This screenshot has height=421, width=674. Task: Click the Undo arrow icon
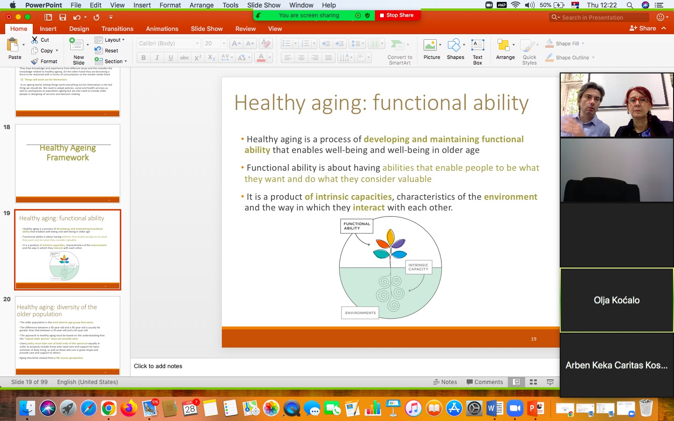pyautogui.click(x=77, y=17)
